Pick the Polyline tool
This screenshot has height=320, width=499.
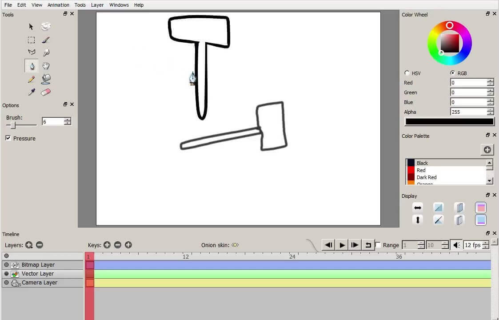click(x=32, y=52)
